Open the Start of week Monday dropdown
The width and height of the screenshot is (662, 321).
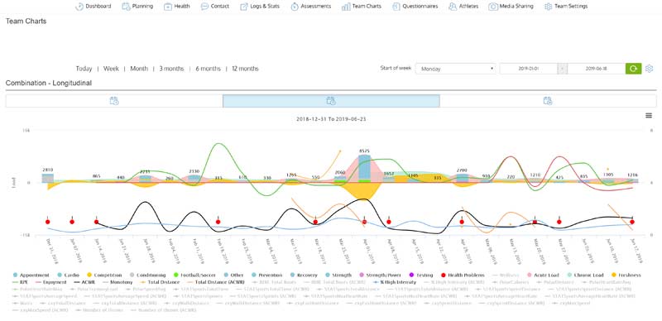[456, 69]
